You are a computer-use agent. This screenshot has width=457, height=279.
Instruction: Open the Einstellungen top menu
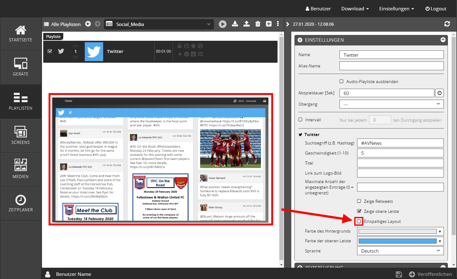tap(397, 8)
